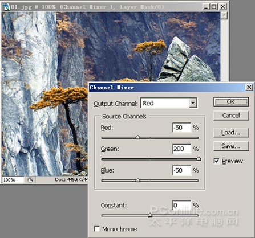Screen dimensions: 255x238
Task: Open Load... to import mixer settings
Action: coord(231,133)
